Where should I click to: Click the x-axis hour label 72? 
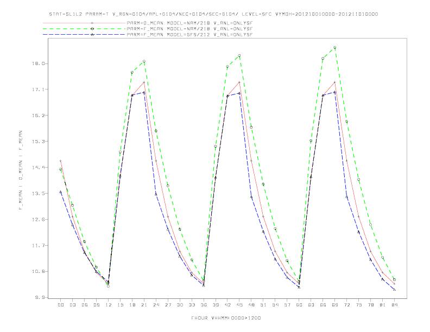[x=347, y=305]
